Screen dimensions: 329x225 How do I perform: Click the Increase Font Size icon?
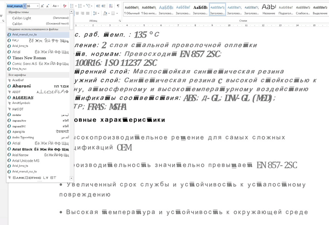(43, 6)
